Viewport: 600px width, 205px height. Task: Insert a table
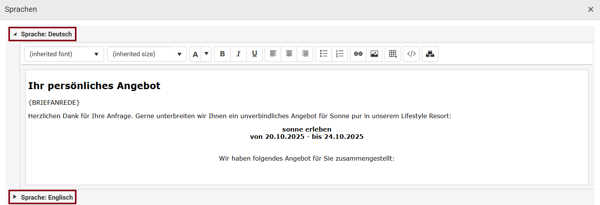click(x=393, y=54)
